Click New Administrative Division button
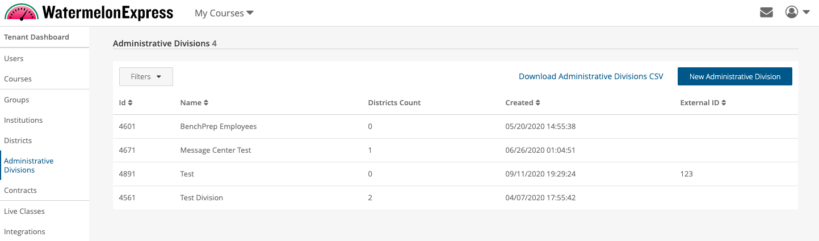 735,76
